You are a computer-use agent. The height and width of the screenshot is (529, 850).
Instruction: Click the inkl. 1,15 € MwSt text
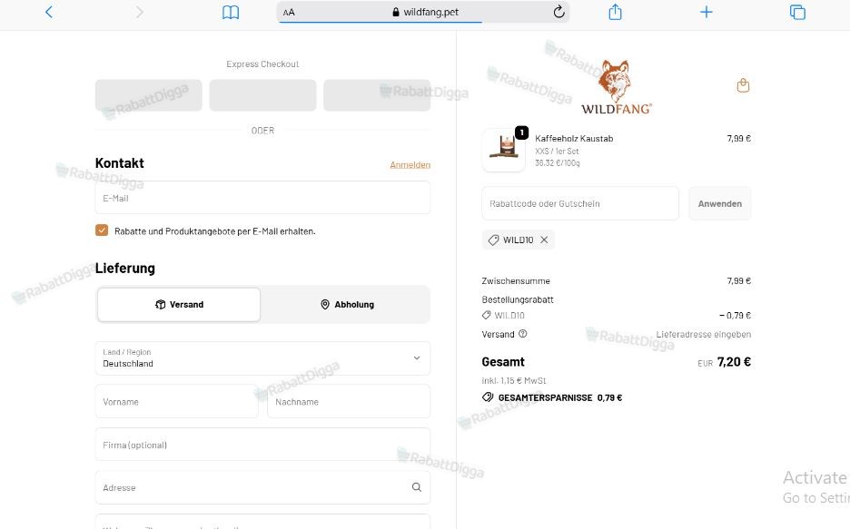point(514,380)
